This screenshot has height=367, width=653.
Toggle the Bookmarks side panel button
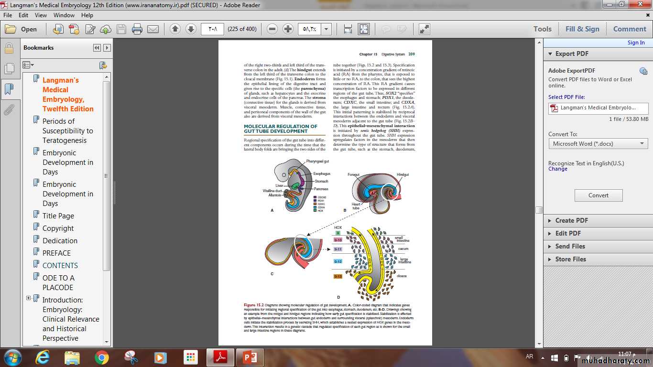click(x=9, y=89)
